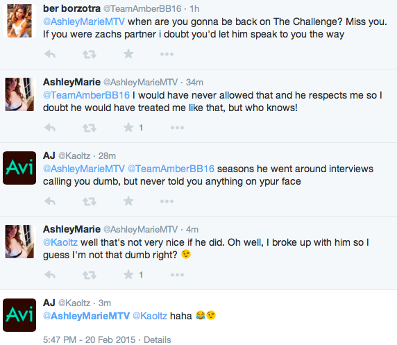The width and height of the screenshot is (397, 345).
Task: Open more options on ber borzotra's tweet
Action: [167, 54]
